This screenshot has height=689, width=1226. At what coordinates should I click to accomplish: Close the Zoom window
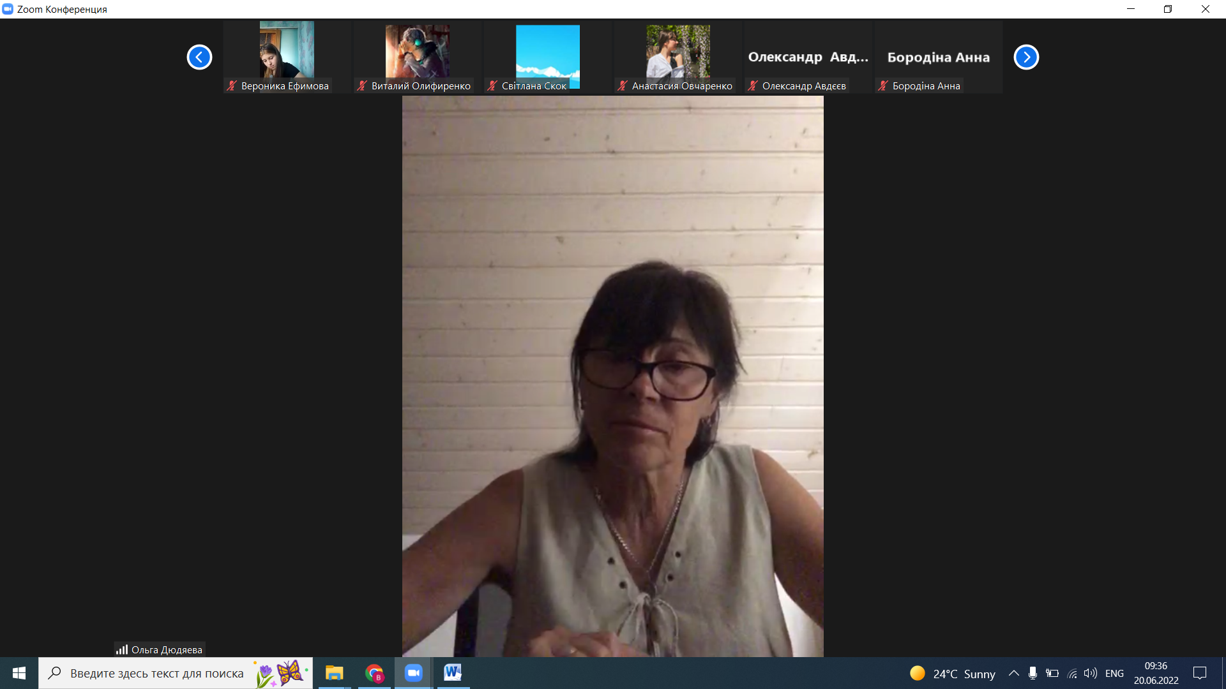[1206, 9]
